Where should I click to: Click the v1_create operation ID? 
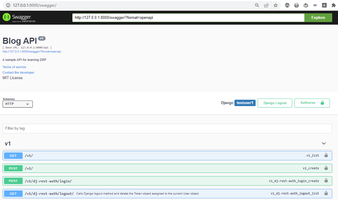point(311,168)
